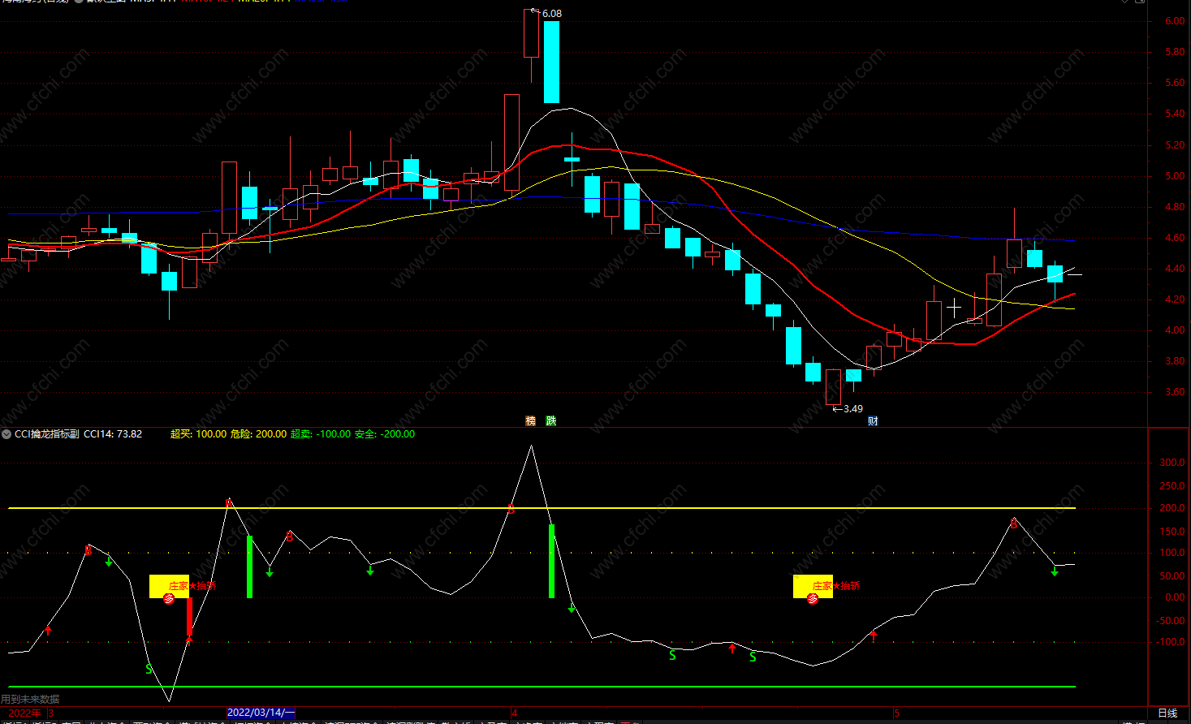Click the 参 badge under the late-April yellow box
This screenshot has width=1191, height=724.
[813, 599]
